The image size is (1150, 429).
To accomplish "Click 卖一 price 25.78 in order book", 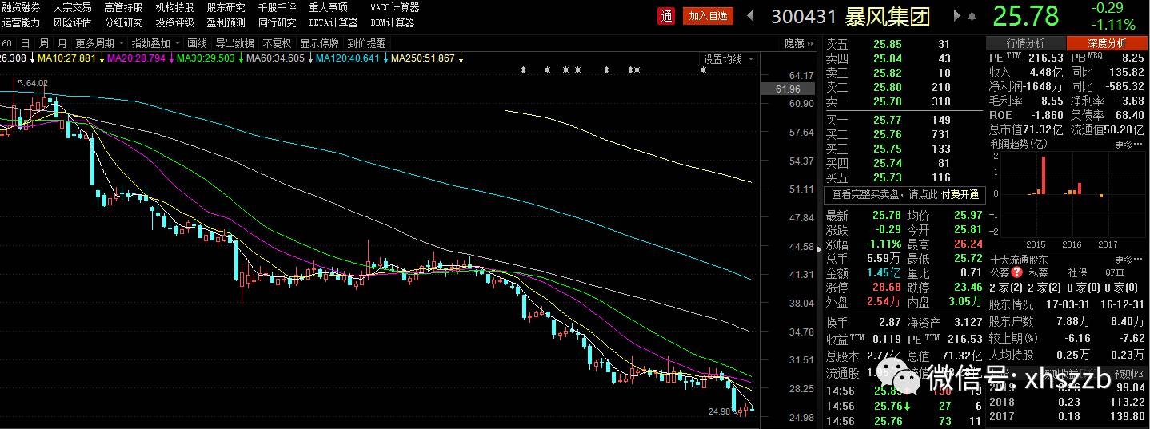I will point(887,101).
